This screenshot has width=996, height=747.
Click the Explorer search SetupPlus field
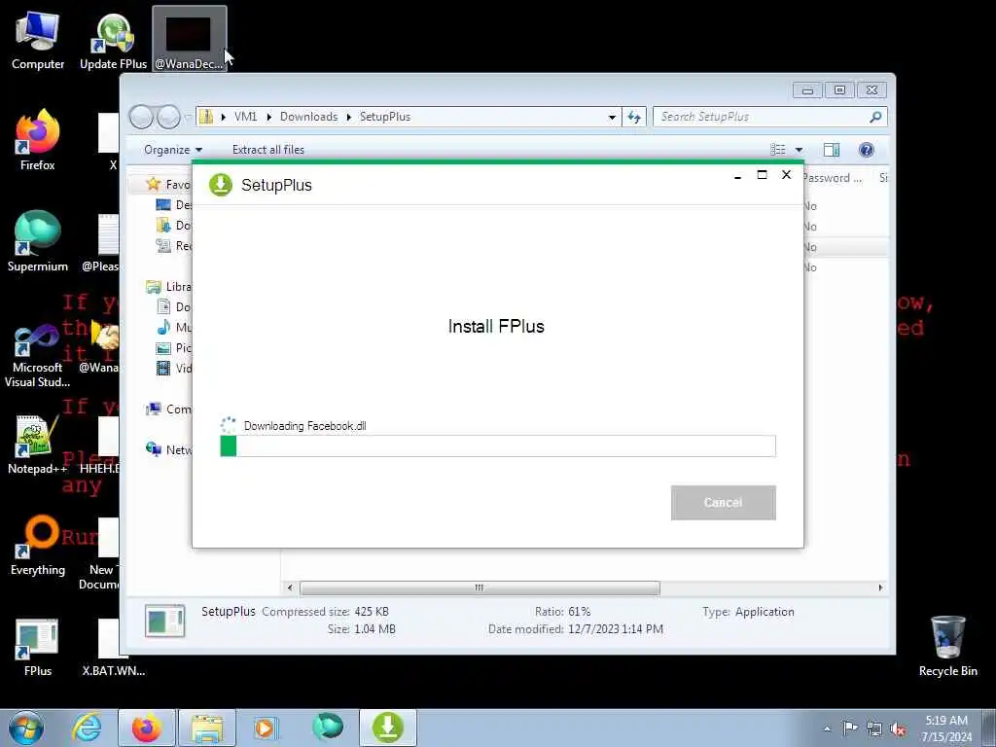(761, 117)
